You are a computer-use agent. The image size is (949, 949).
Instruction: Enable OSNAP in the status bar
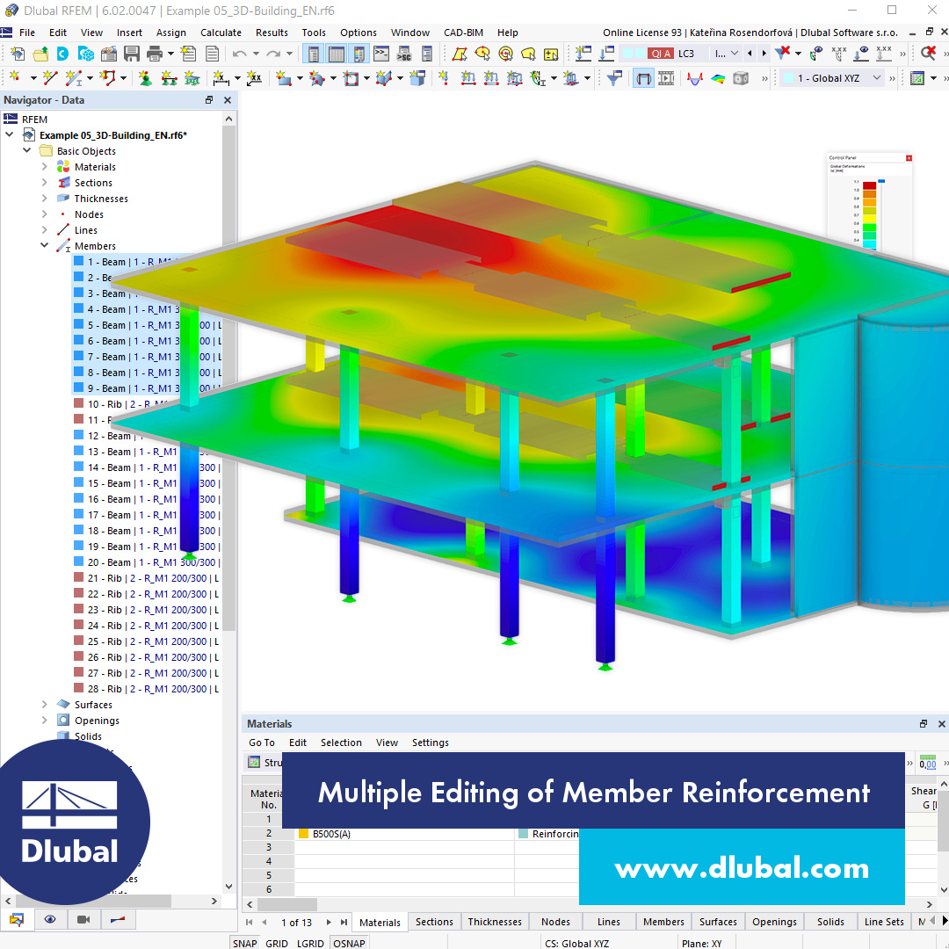point(349,943)
